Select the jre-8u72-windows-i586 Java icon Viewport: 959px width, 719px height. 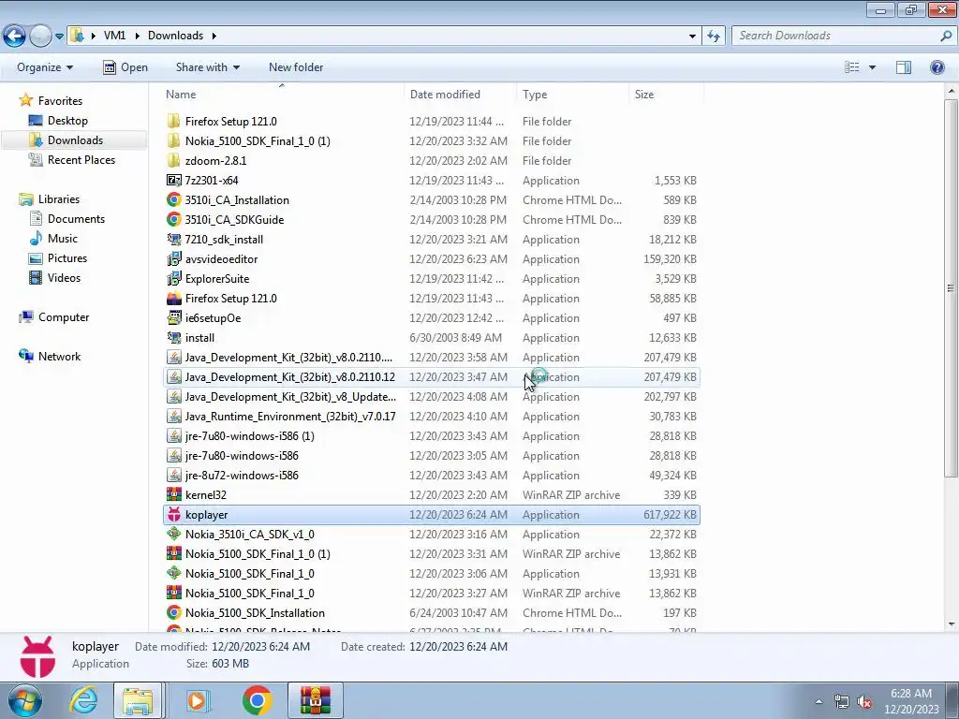173,475
